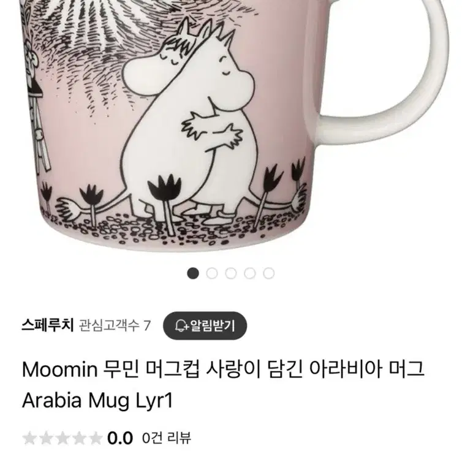Screen dimensions: 462x462
Task: Click the Arabia Mug Lyr1 title line
Action: tap(97, 401)
